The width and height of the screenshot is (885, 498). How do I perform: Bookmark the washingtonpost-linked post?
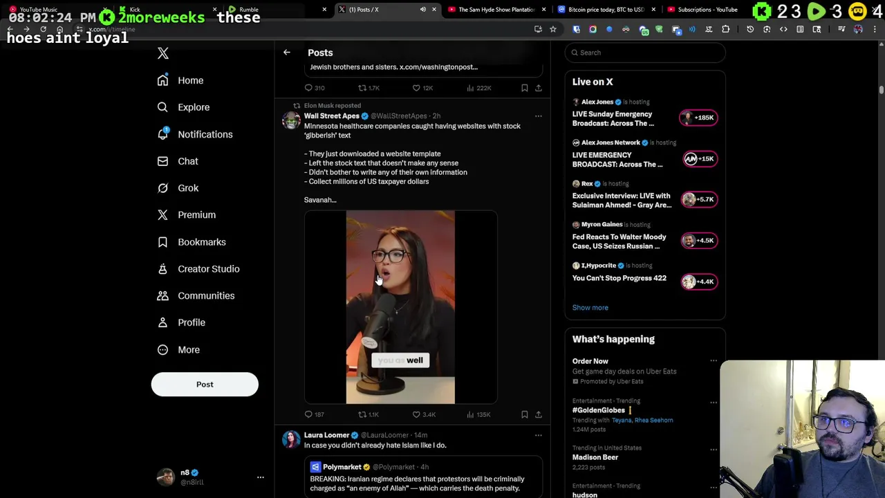tap(524, 88)
